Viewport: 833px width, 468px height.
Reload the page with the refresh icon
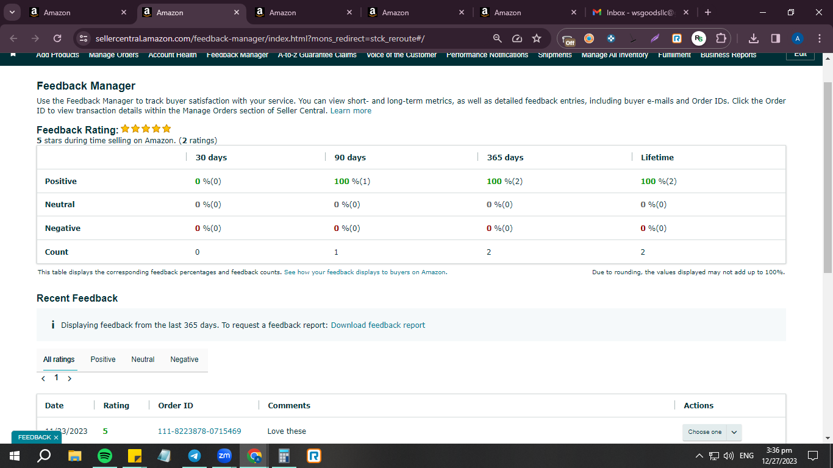[57, 38]
